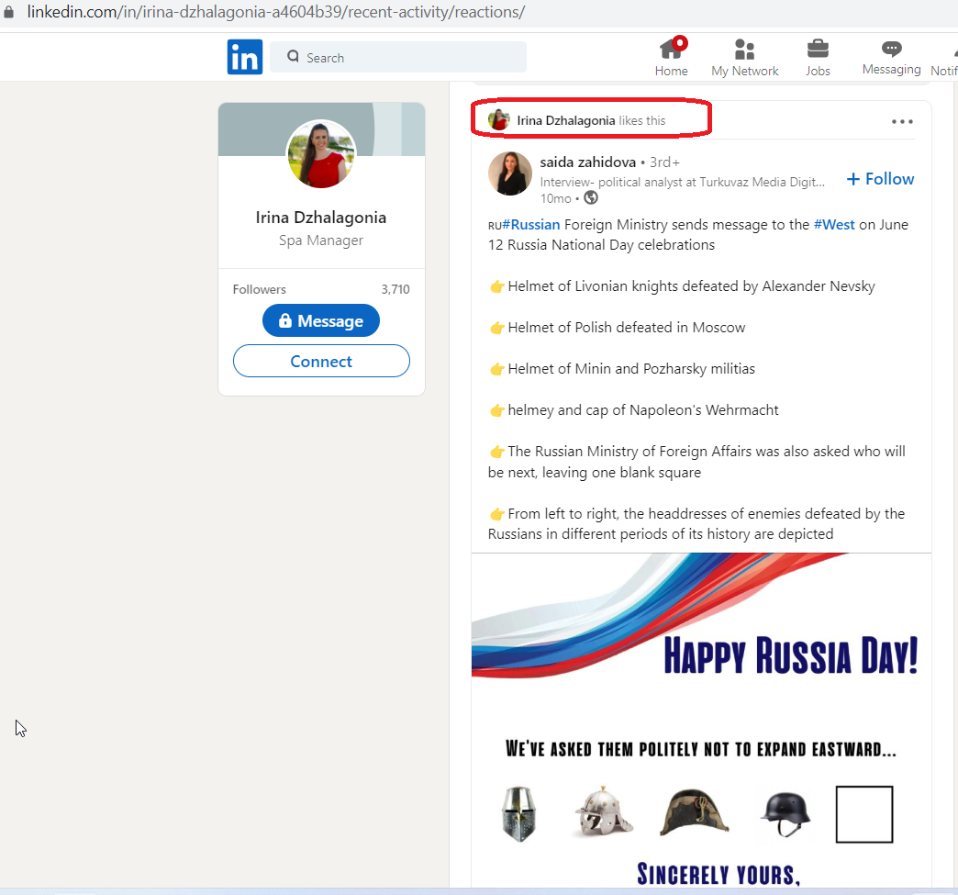This screenshot has width=958, height=895.
Task: Click the site padlock icon in address bar
Action: tap(8, 12)
